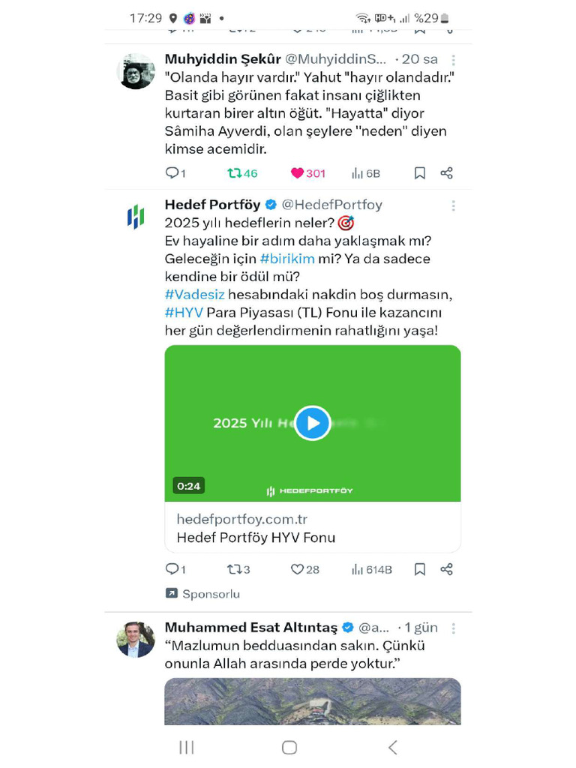Image resolution: width=576 pixels, height=768 pixels.
Task: Bookmark Muhyiddin Şekûr's tweet
Action: click(420, 173)
